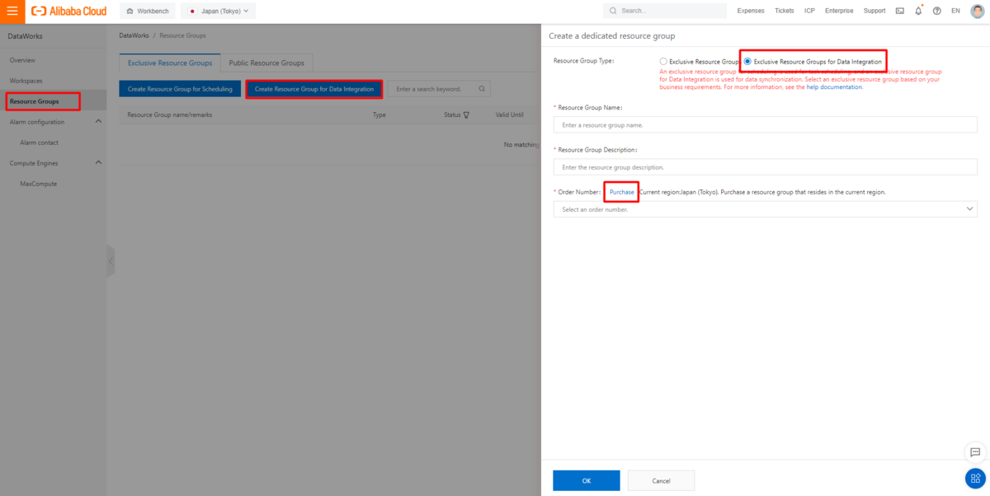990x496 pixels.
Task: Click the Valid Until column header
Action: click(x=510, y=115)
